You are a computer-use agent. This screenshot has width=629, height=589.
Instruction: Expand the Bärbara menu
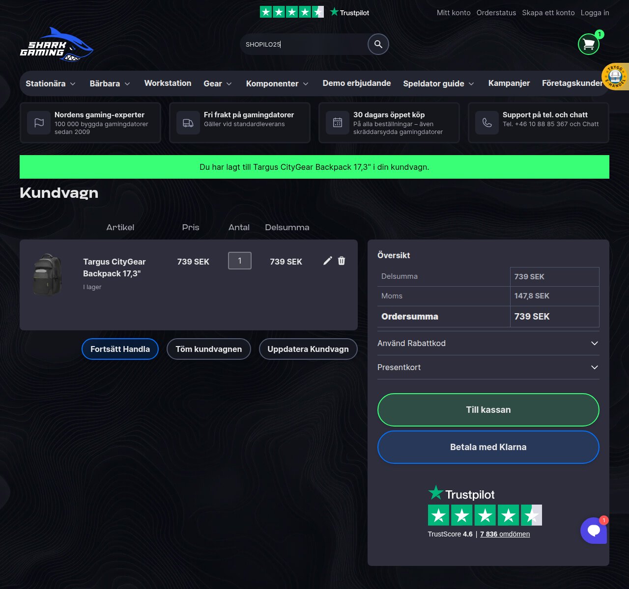tap(110, 83)
